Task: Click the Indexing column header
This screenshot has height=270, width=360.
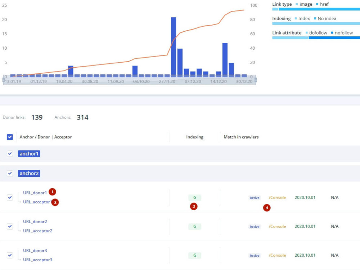Action: (195, 137)
